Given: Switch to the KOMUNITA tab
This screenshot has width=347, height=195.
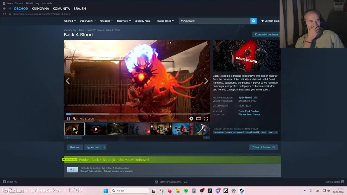Looking at the screenshot, I should (61, 9).
